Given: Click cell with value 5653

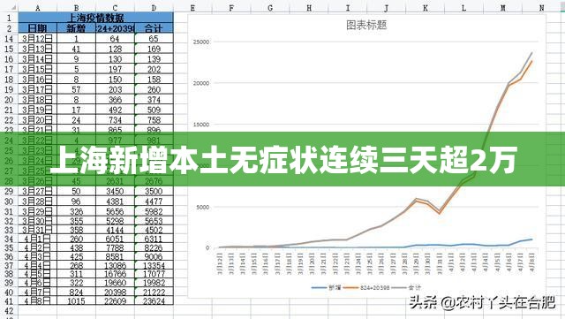Looking at the screenshot, I should click(x=154, y=221).
